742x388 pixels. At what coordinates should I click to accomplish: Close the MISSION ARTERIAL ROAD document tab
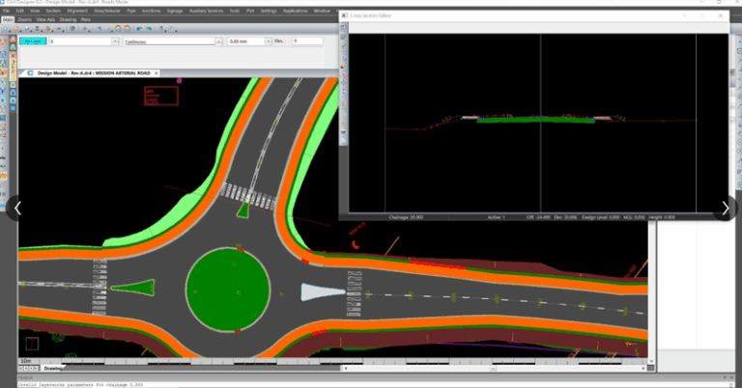click(x=157, y=72)
